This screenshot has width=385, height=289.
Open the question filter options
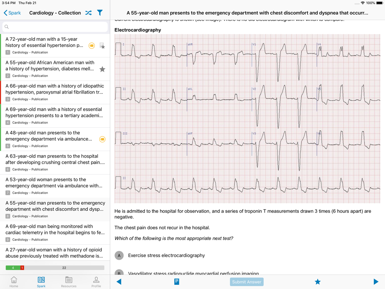[100, 13]
